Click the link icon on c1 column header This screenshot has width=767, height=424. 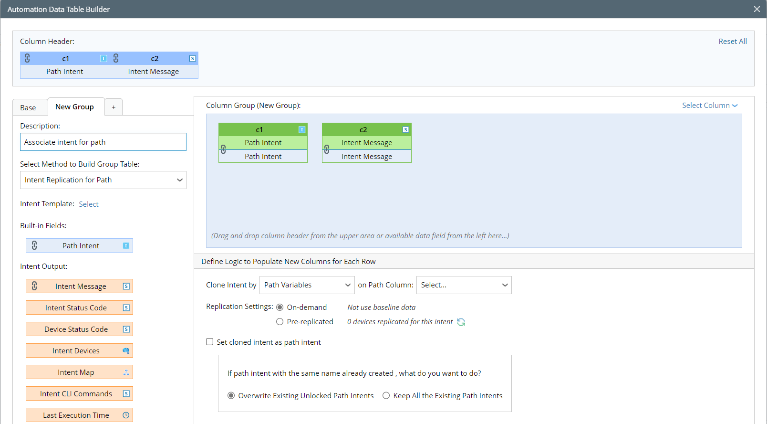click(x=27, y=58)
